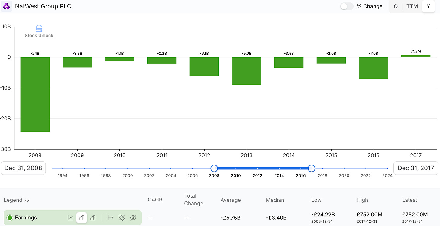Click the -24B bar for 2008
Viewport: 440px width, 226px height.
coord(35,94)
